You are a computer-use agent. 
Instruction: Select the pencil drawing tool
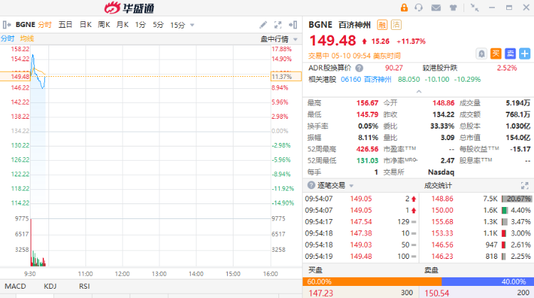[263, 24]
